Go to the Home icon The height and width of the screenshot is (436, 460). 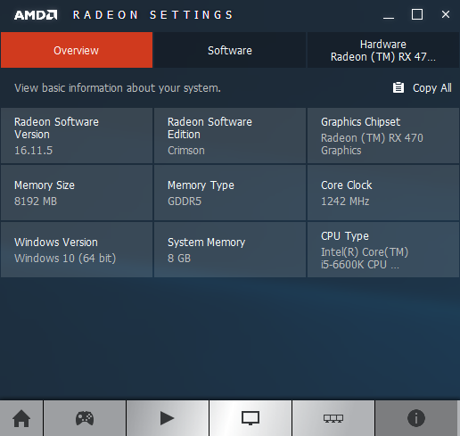point(21,418)
